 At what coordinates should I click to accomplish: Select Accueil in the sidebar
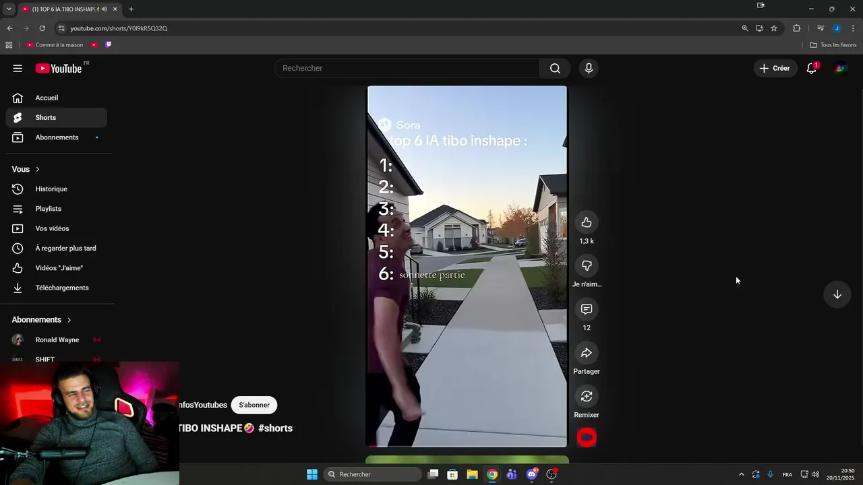[x=57, y=98]
